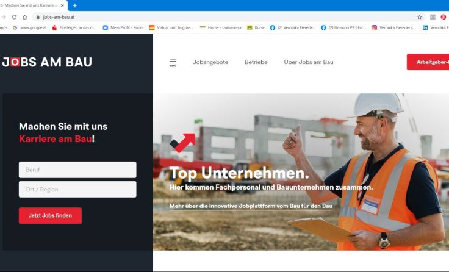449x272 pixels.
Task: Click the forward navigation arrow
Action: click(4, 17)
